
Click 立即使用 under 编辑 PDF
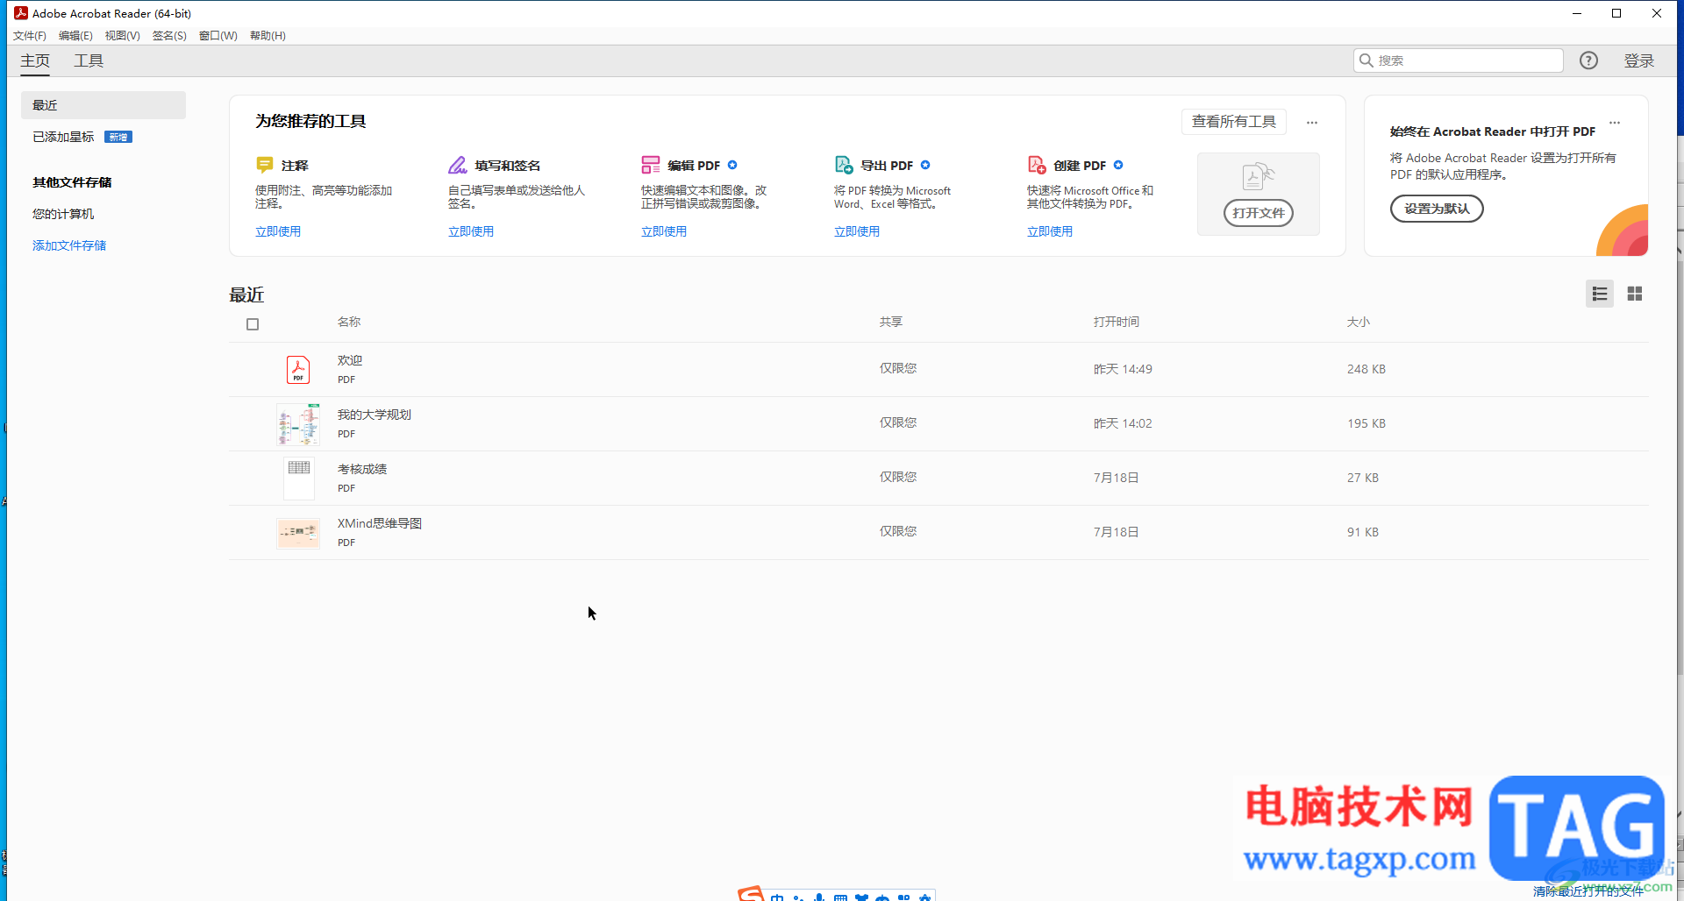[x=664, y=231]
